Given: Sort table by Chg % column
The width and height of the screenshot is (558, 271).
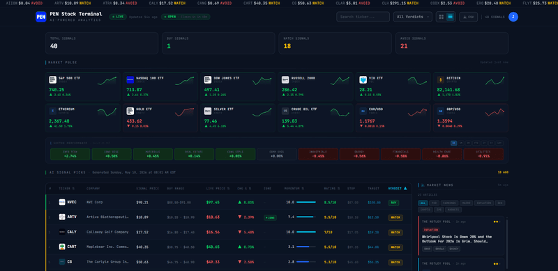Looking at the screenshot, I should [x=244, y=189].
